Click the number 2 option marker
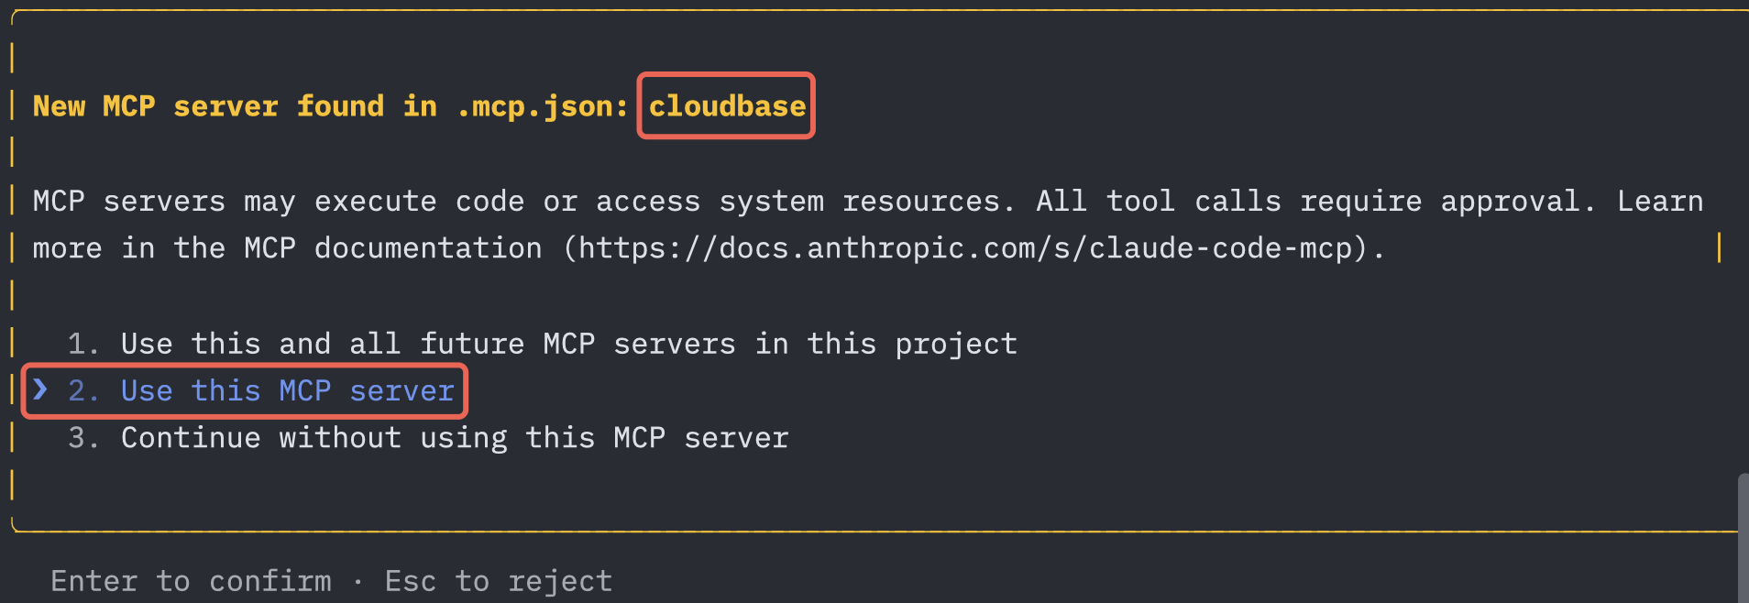Viewport: 1749px width, 603px height. [82, 391]
